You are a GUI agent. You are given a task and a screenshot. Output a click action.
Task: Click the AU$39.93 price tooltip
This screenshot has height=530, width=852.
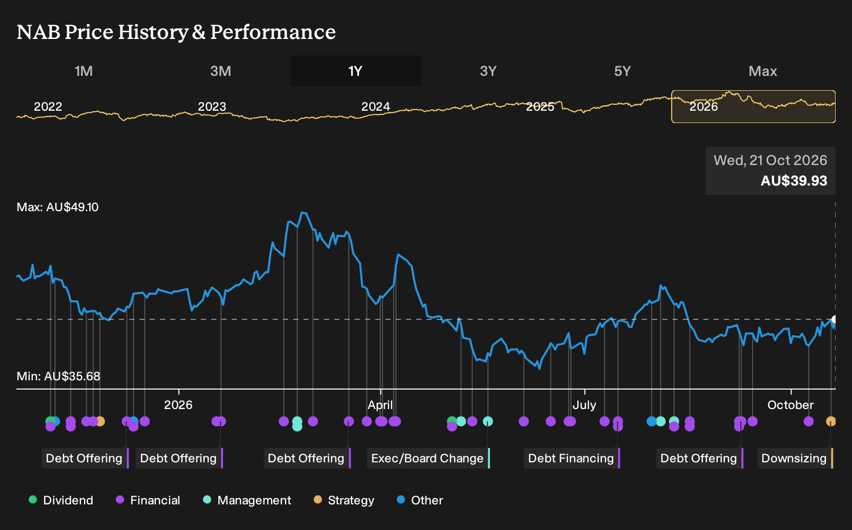point(770,171)
